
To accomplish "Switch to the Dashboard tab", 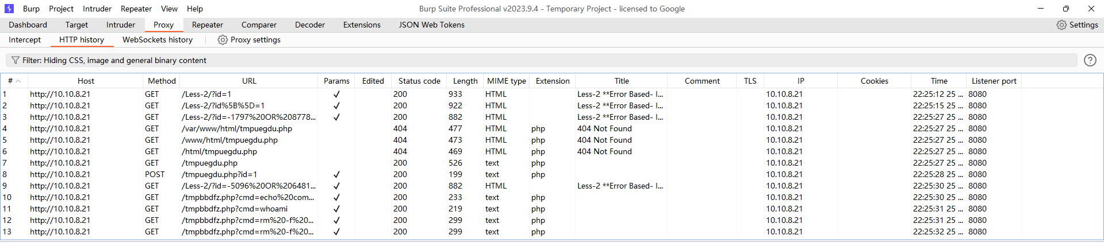I will [x=28, y=25].
